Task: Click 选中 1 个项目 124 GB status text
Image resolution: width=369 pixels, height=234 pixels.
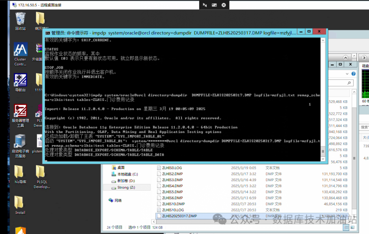Action: coord(145,228)
